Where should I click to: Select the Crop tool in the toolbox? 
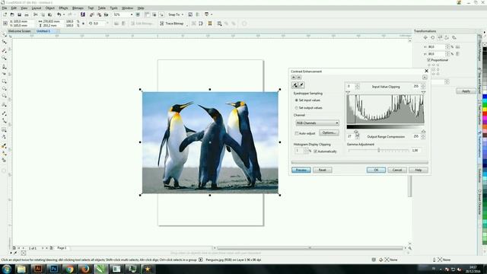4,50
